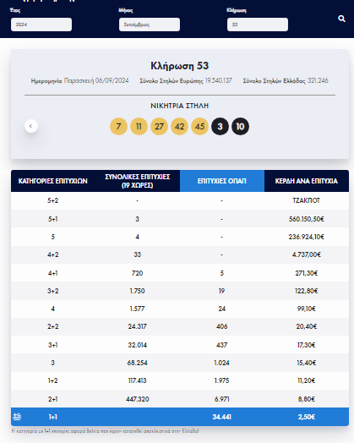Screen dimensions: 354x443
Task: Select the yellow winning ball 45
Action: click(x=200, y=126)
